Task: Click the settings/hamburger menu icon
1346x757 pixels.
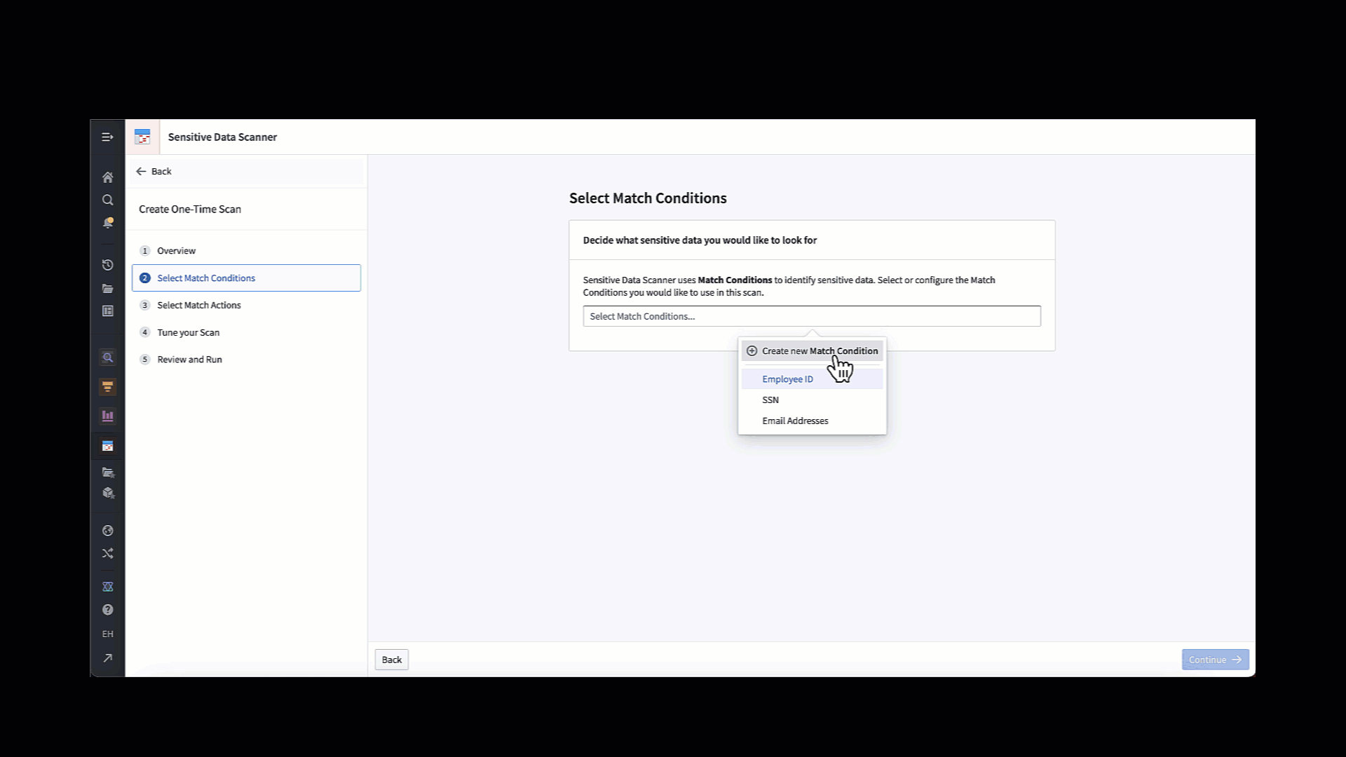Action: pyautogui.click(x=107, y=137)
